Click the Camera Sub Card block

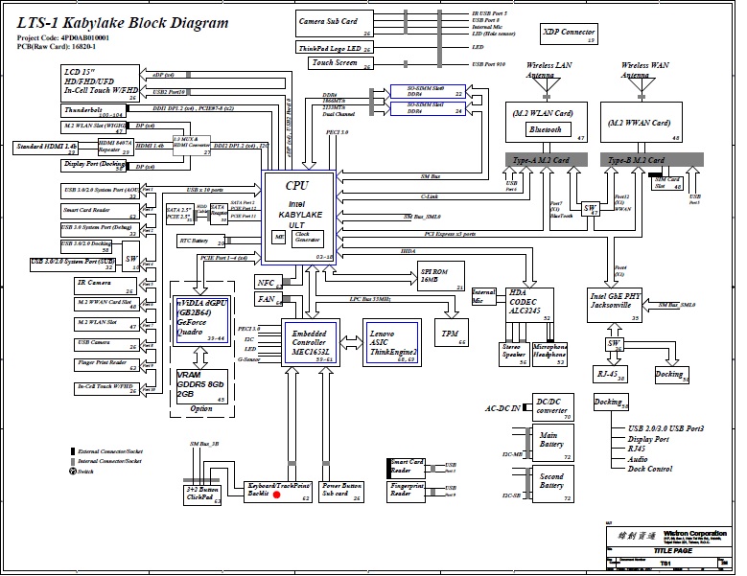click(335, 23)
